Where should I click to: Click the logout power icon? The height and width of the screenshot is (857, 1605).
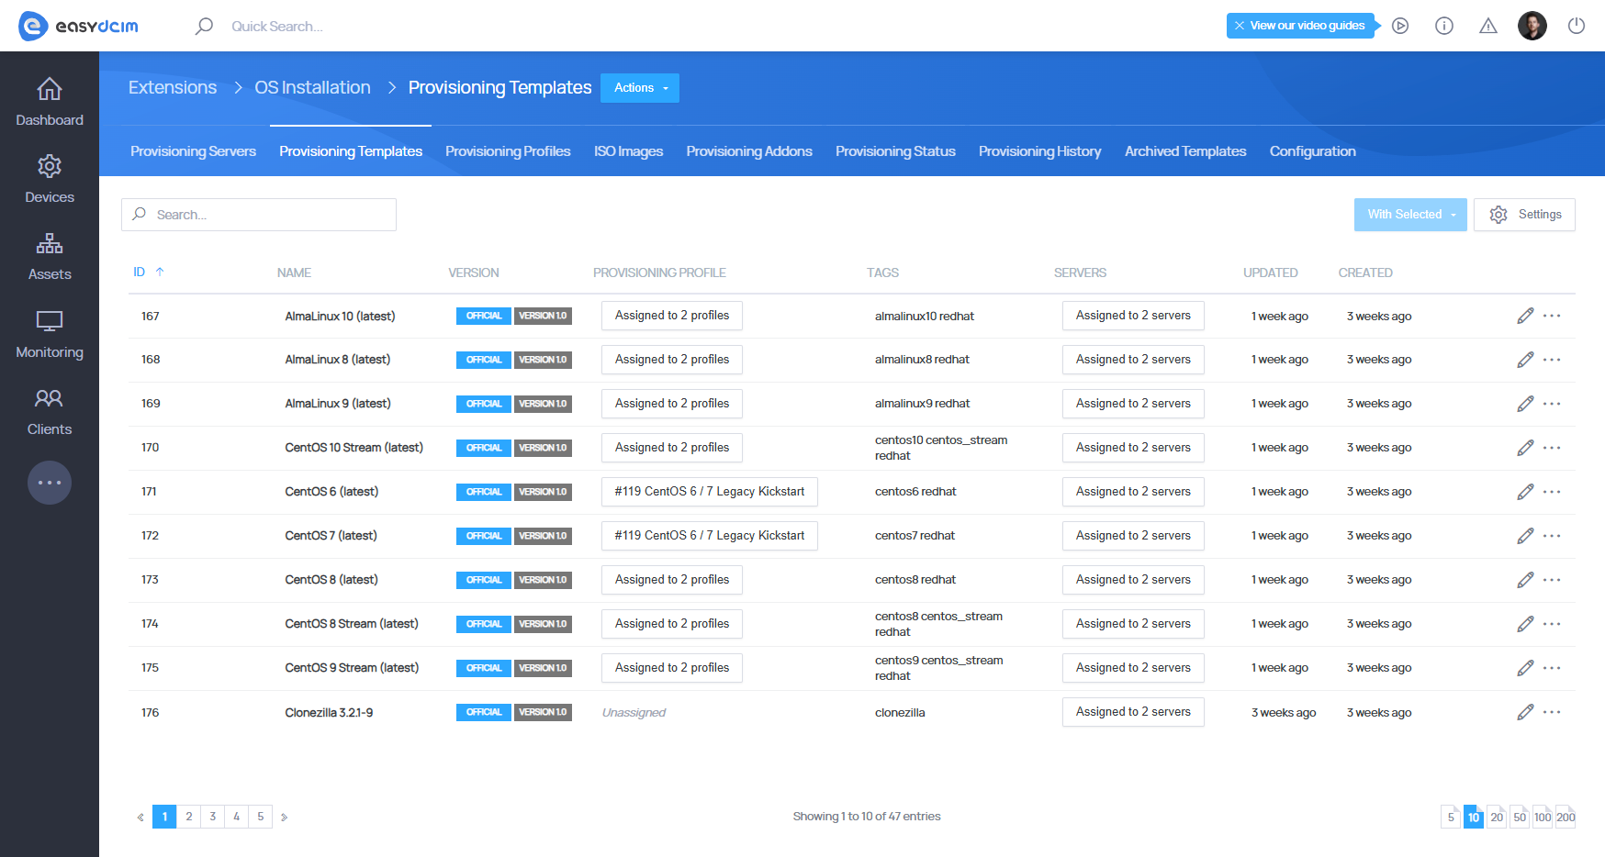click(1577, 26)
